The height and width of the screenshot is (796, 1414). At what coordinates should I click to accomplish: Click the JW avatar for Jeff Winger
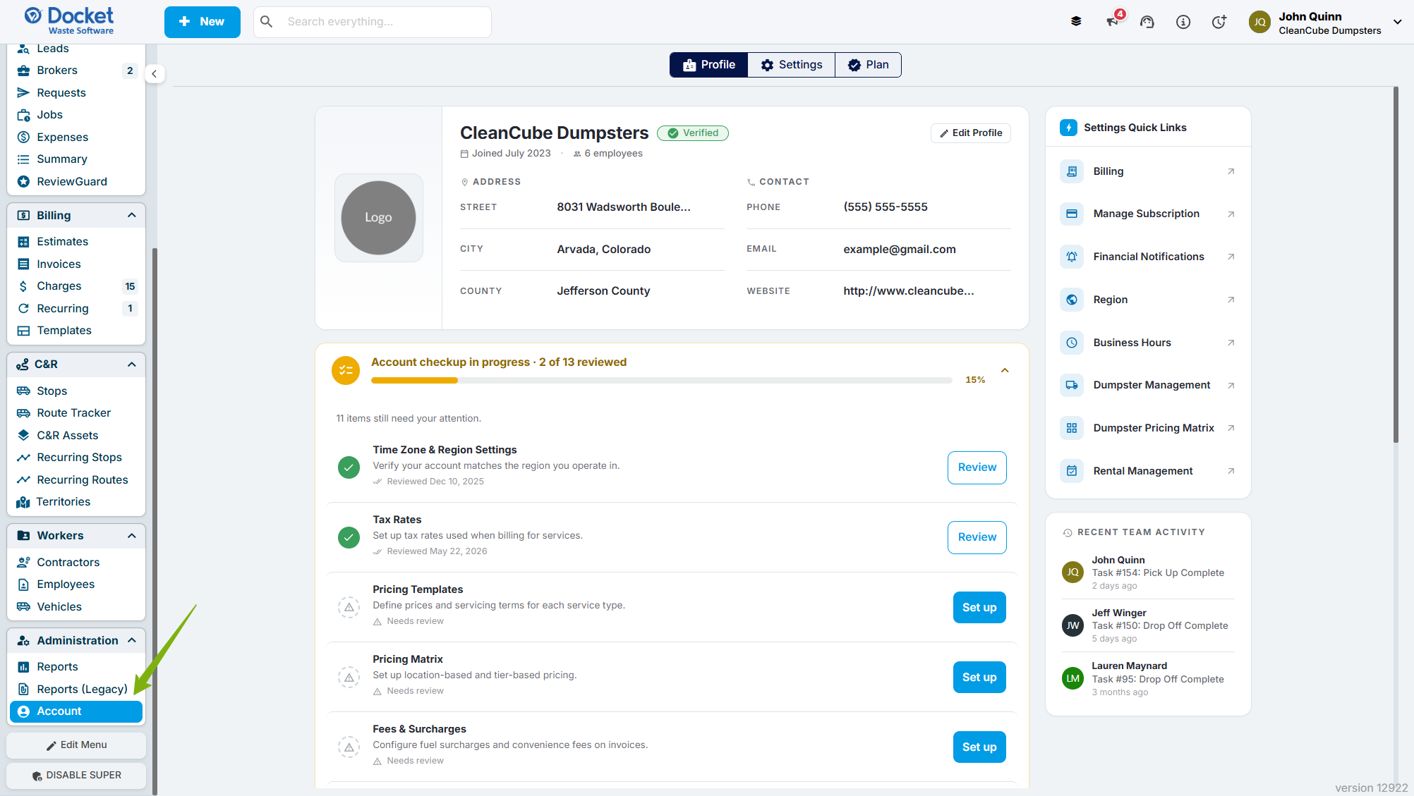[x=1072, y=625]
